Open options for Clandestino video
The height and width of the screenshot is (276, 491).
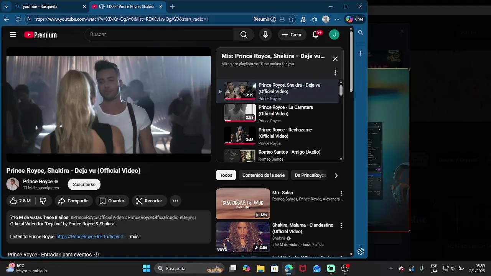pyautogui.click(x=341, y=226)
